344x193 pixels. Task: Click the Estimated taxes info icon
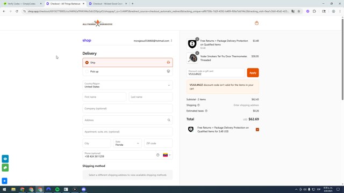[206, 111]
